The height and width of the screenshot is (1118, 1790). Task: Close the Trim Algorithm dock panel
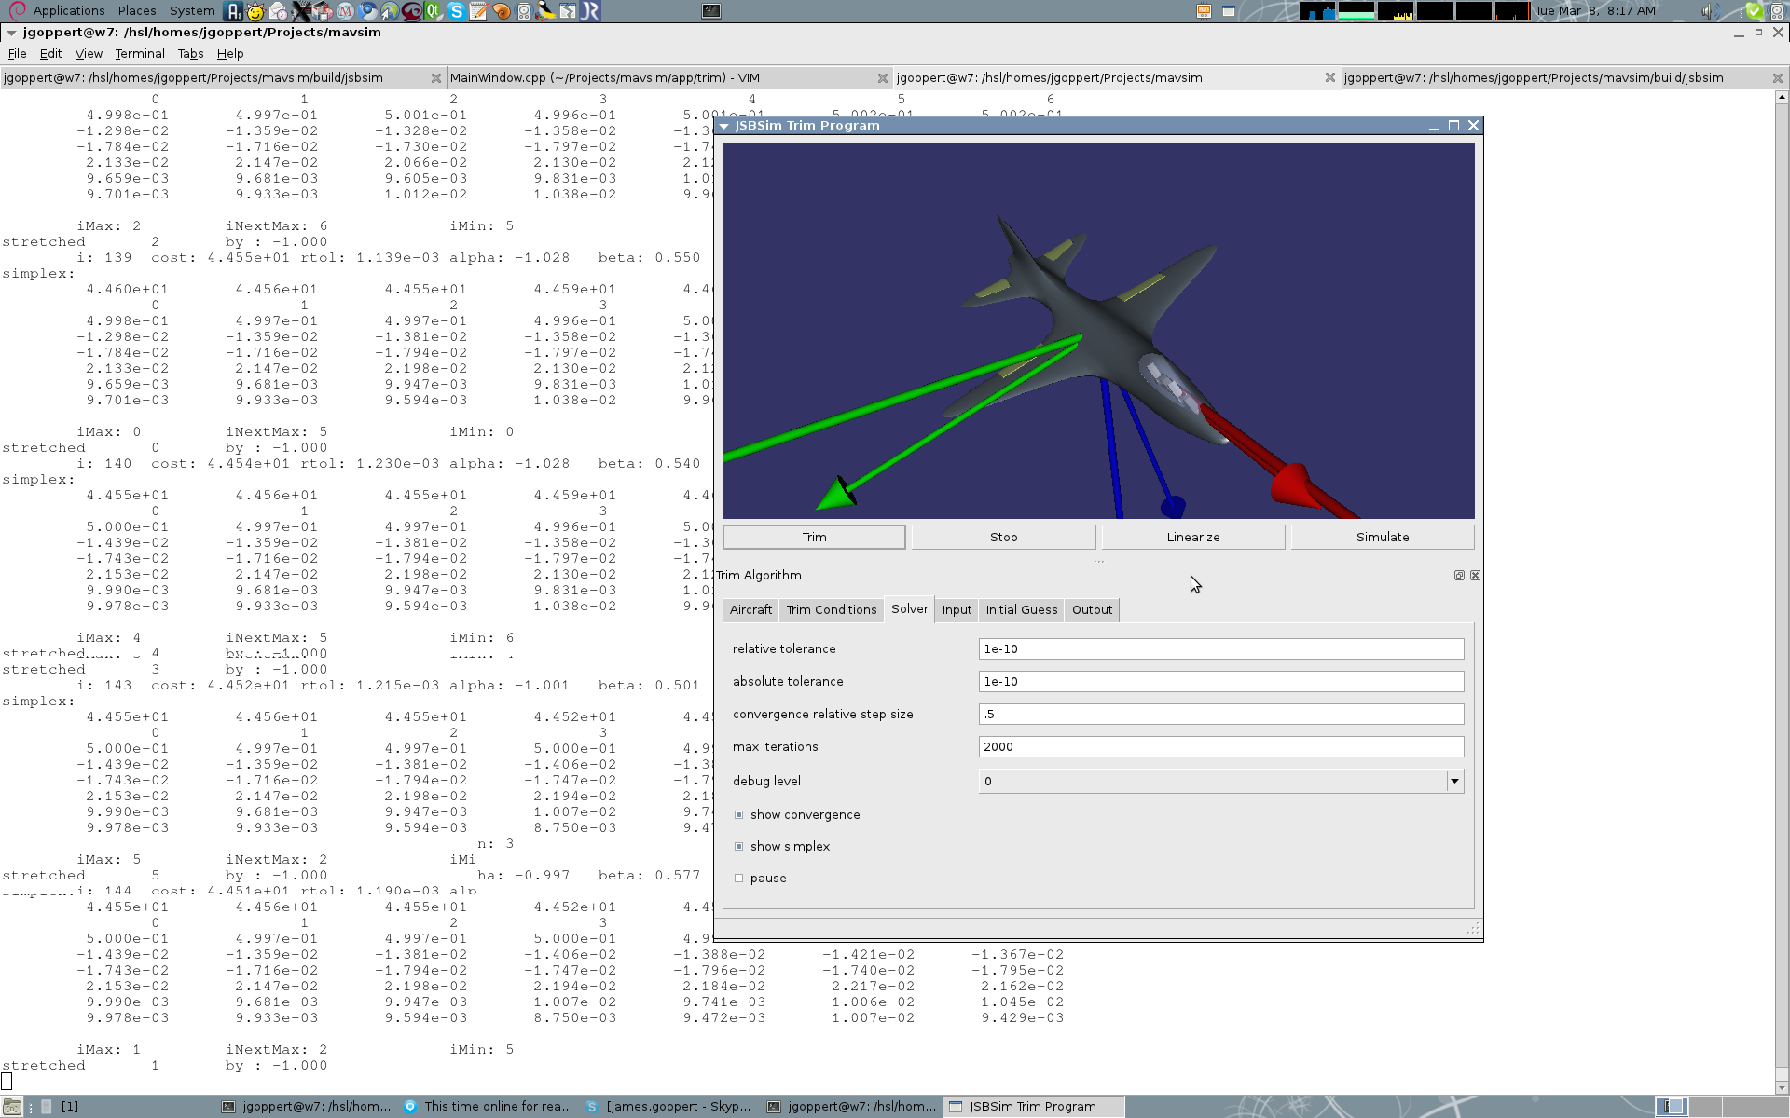[x=1475, y=576]
